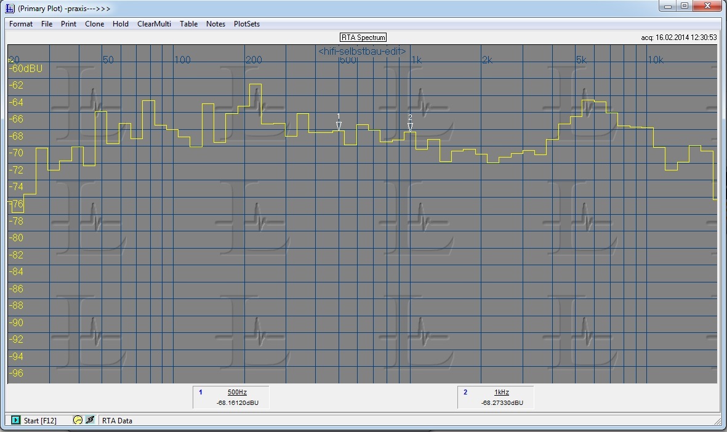Open the Clone menu
The width and height of the screenshot is (727, 432).
coord(95,24)
